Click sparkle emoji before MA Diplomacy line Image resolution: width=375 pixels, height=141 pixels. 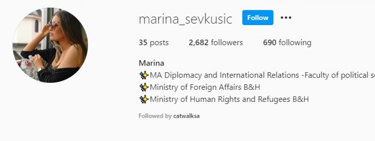coord(144,75)
